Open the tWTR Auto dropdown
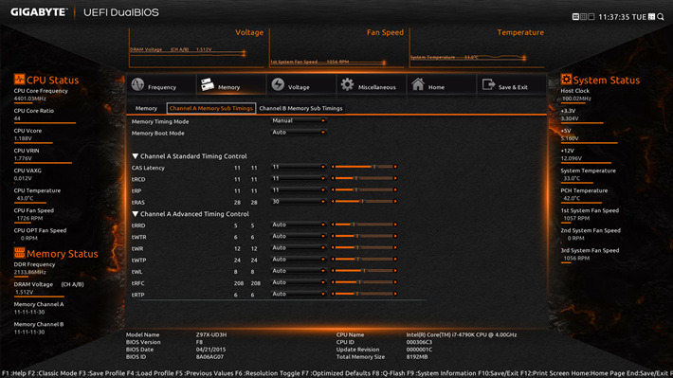Image resolution: width=673 pixels, height=378 pixels. point(299,237)
